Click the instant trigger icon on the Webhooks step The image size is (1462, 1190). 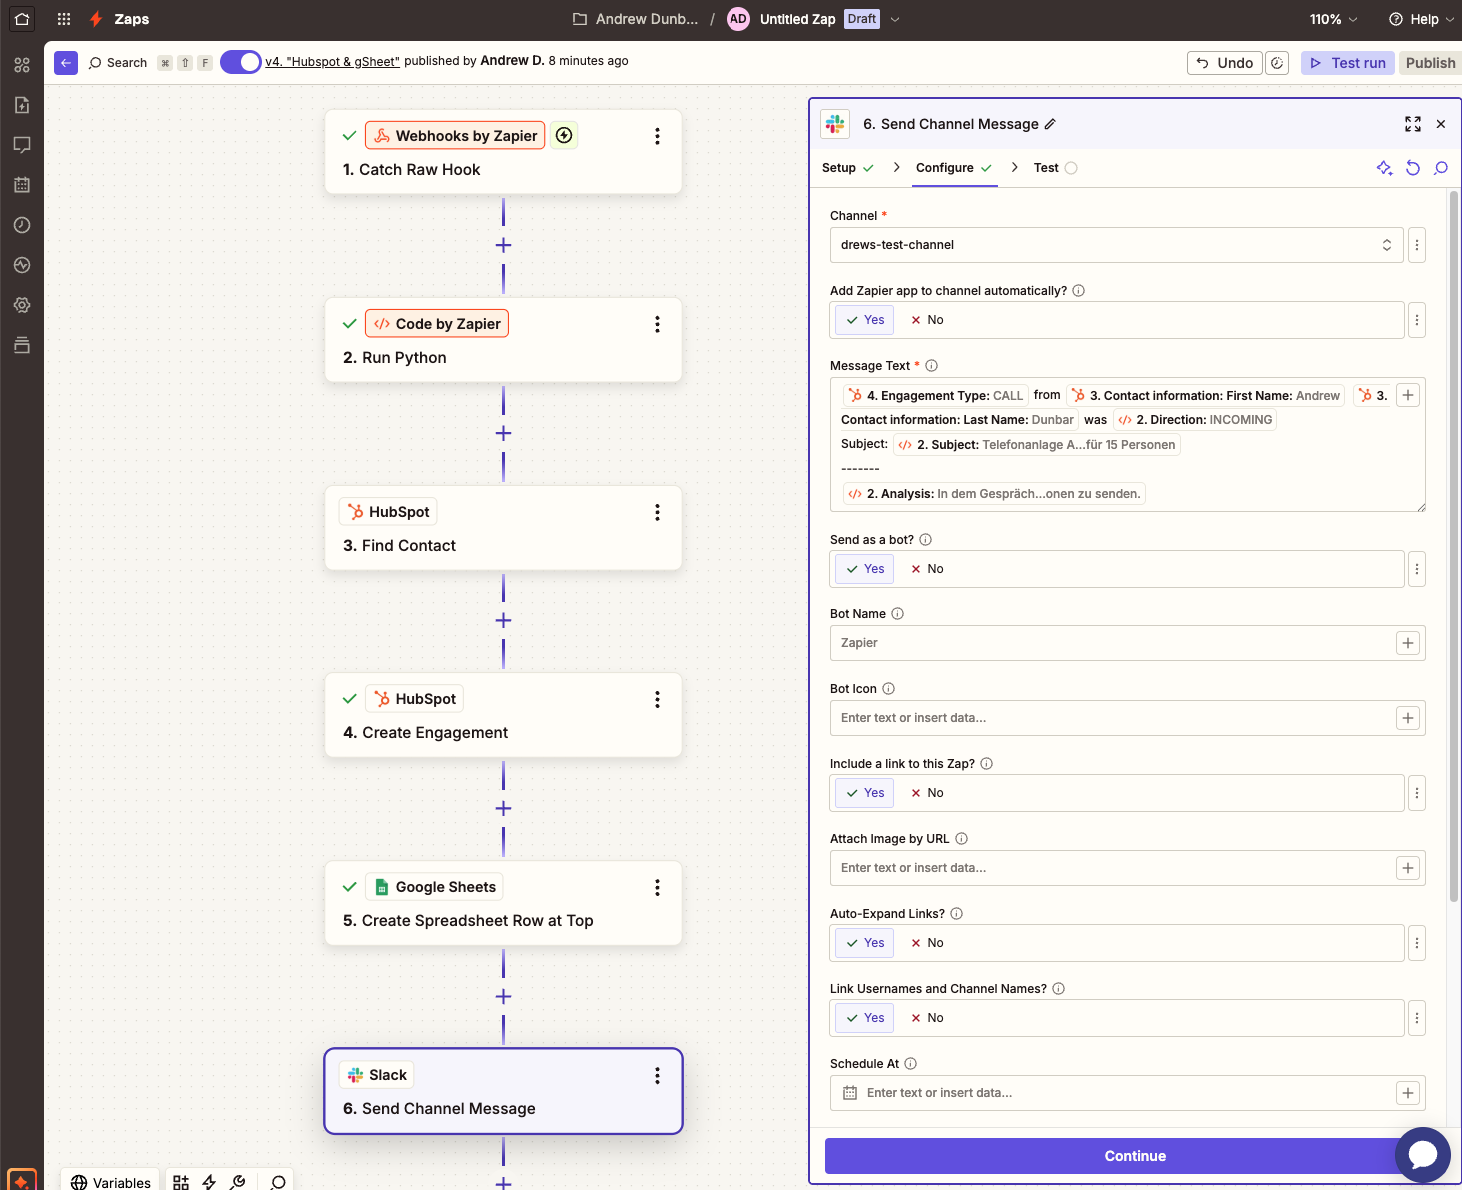[564, 135]
